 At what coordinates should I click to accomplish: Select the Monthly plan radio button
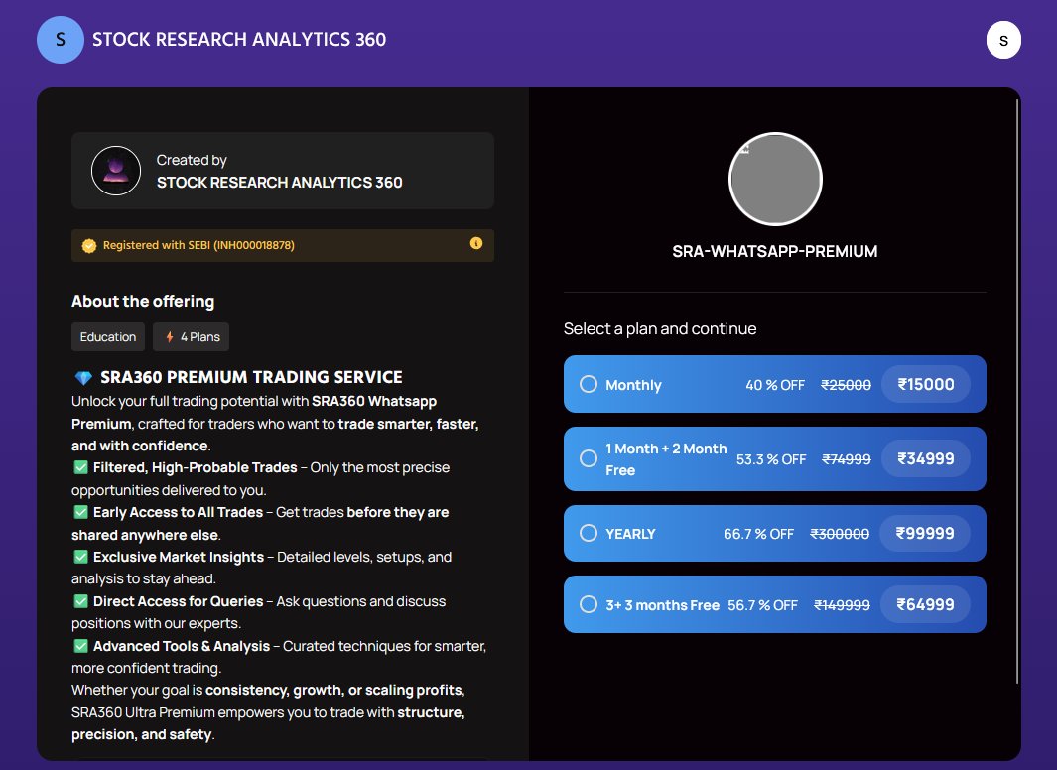[x=589, y=384]
